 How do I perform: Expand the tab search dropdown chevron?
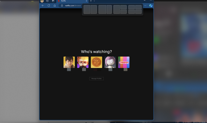[x=94, y=1]
